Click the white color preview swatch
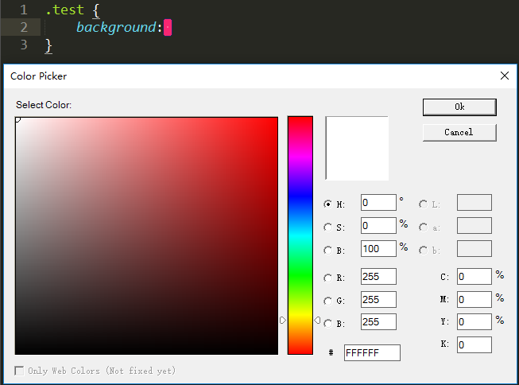 [357, 148]
